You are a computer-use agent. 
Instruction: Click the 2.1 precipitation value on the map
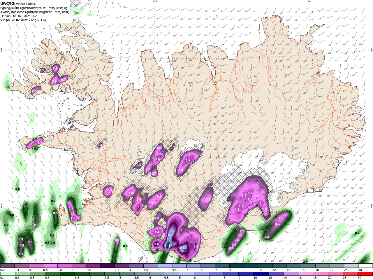tap(139, 207)
